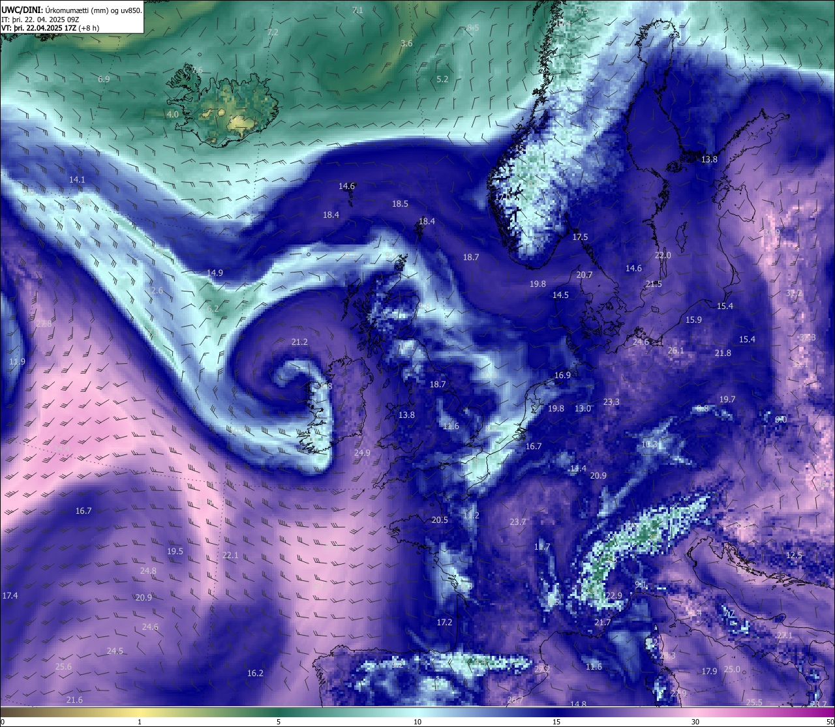The height and width of the screenshot is (727, 835).
Task: Click the 13.0 value label
Action: click(x=583, y=409)
